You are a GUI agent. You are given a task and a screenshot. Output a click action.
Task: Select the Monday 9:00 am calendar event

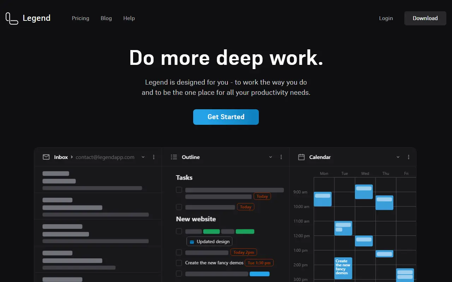pyautogui.click(x=323, y=199)
